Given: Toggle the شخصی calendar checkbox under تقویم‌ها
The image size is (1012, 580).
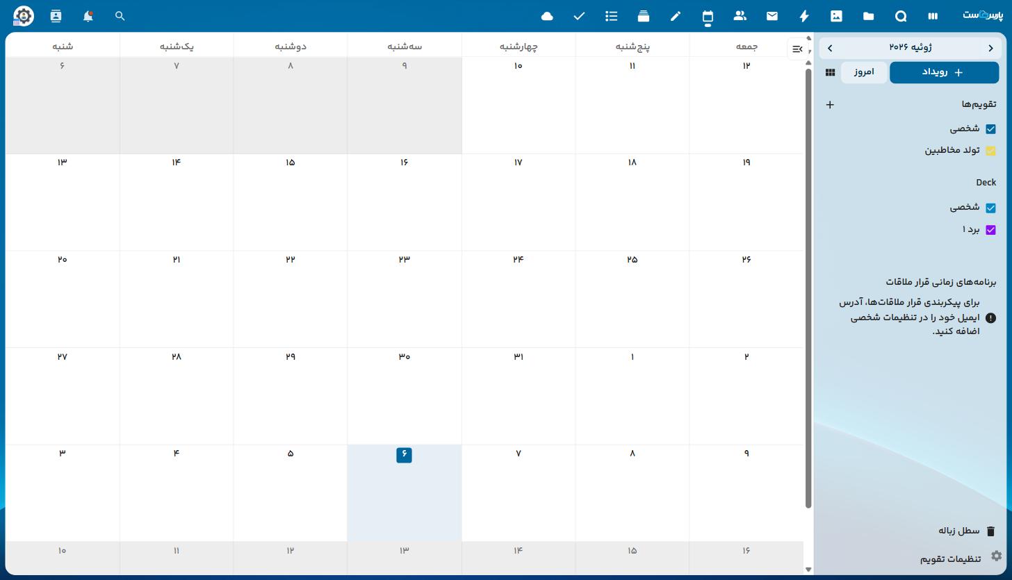Looking at the screenshot, I should (990, 129).
